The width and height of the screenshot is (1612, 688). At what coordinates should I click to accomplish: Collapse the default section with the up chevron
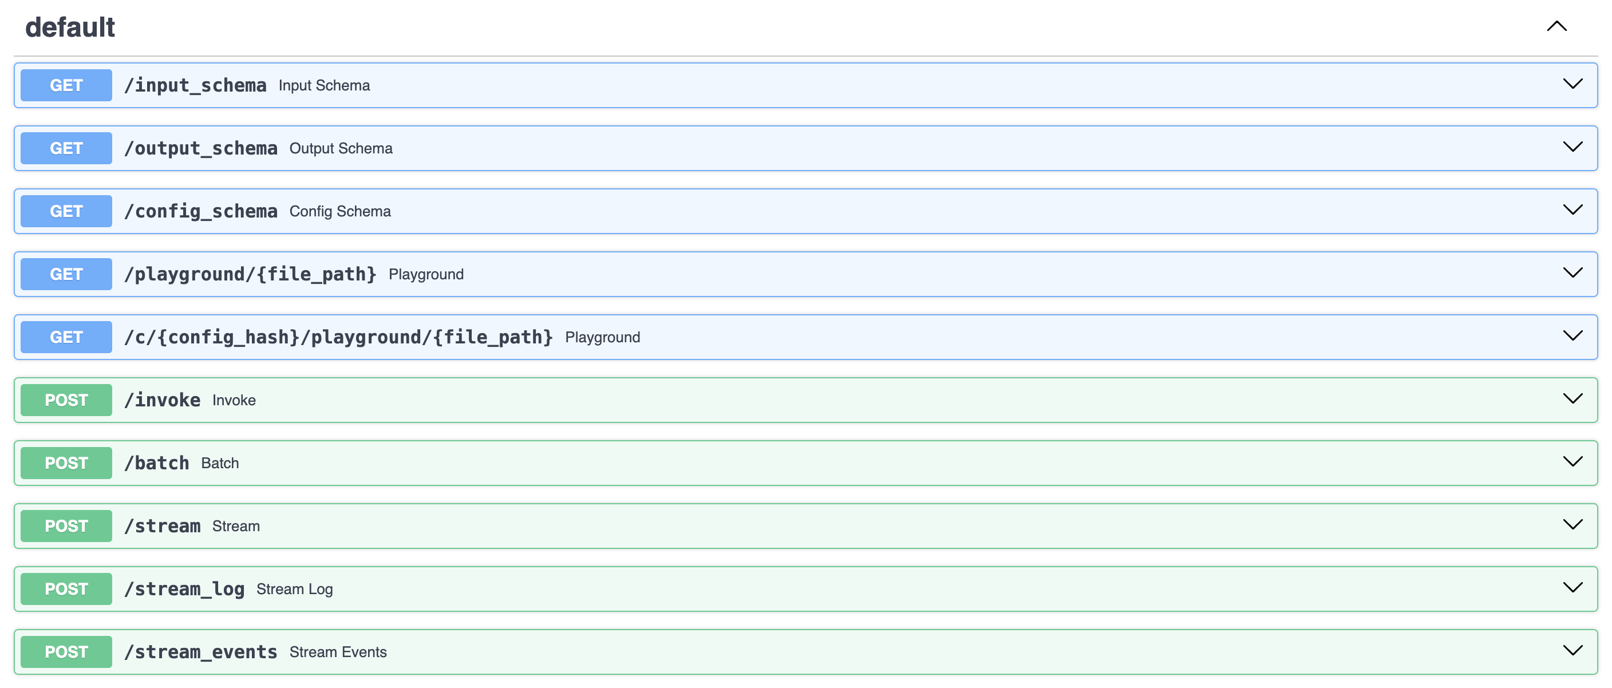(x=1556, y=26)
